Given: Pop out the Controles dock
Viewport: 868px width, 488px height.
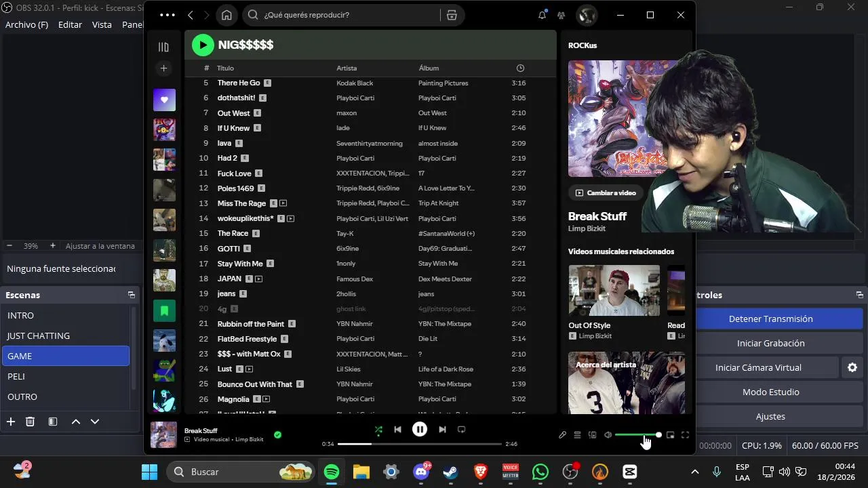Looking at the screenshot, I should [x=859, y=295].
